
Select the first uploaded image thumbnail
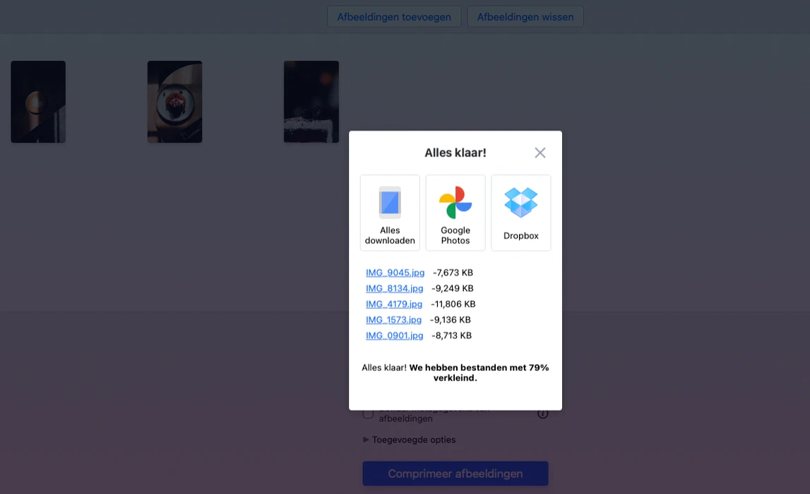click(38, 102)
